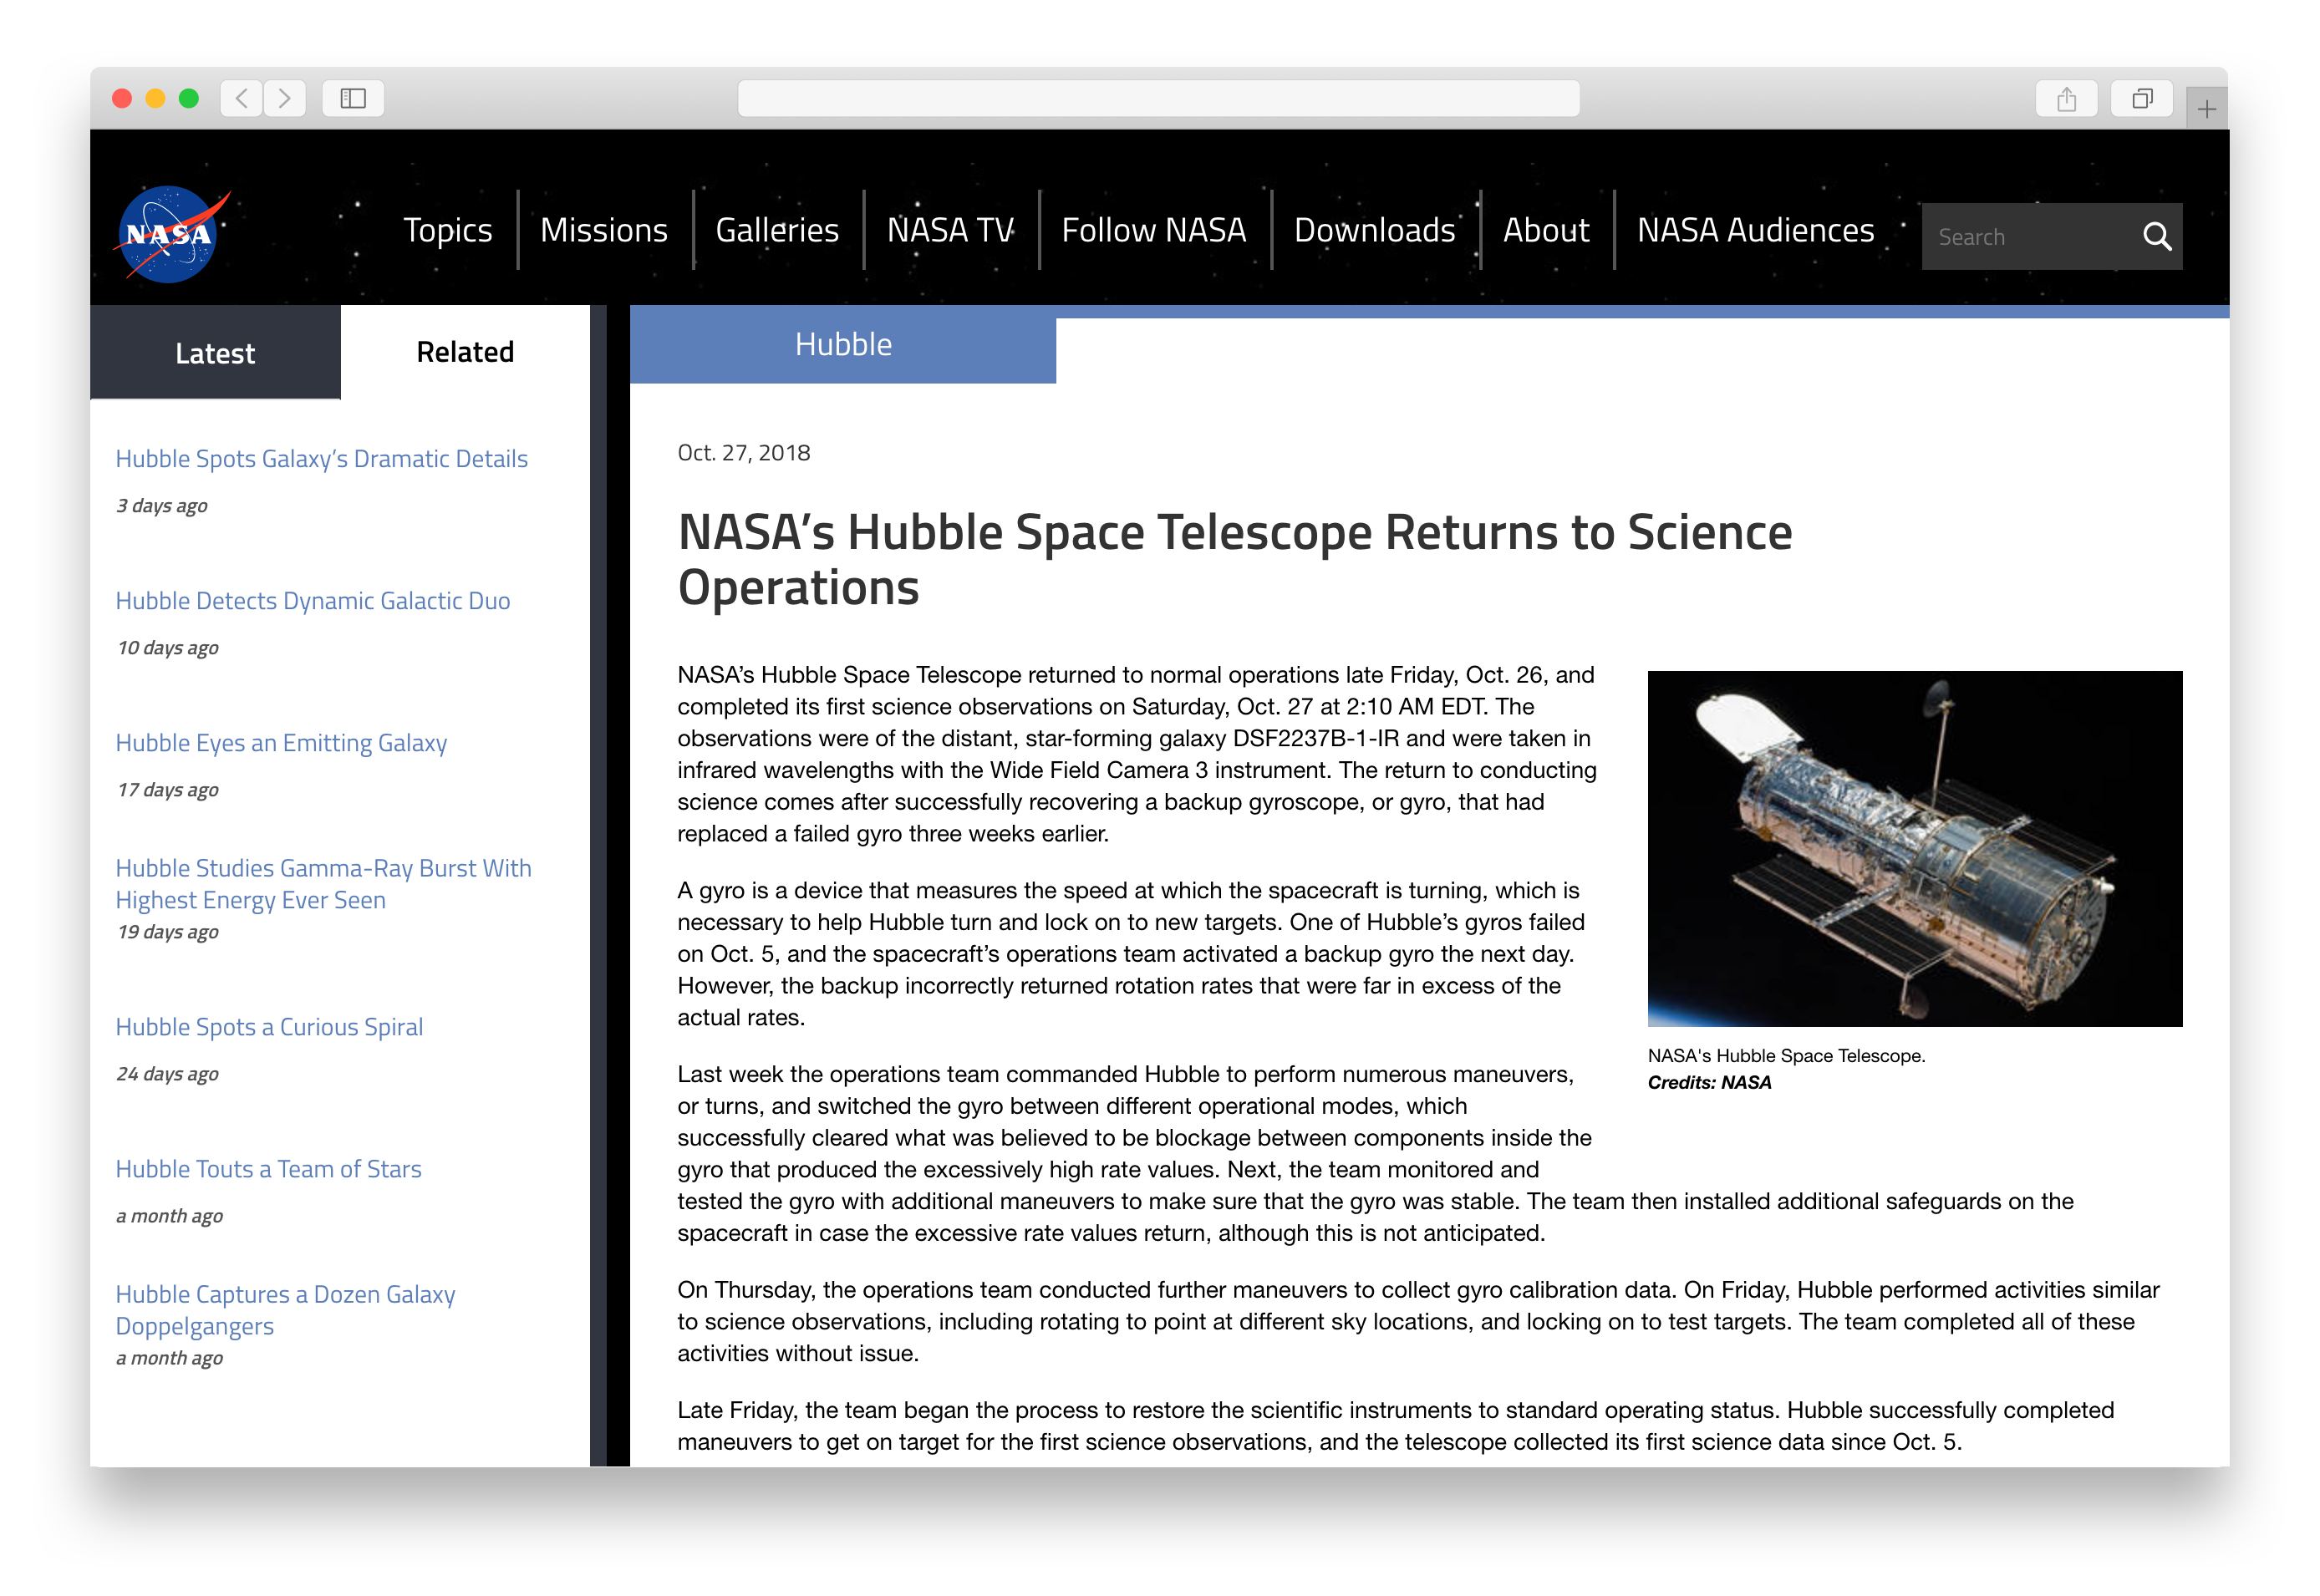Click the NASA logo

point(172,234)
